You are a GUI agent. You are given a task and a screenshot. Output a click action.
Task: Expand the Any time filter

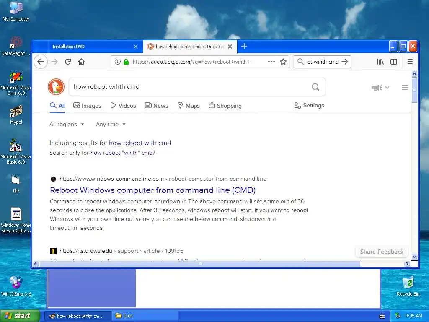pos(111,124)
